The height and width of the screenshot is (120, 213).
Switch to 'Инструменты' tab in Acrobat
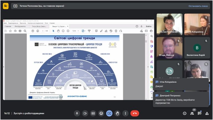[20, 27]
